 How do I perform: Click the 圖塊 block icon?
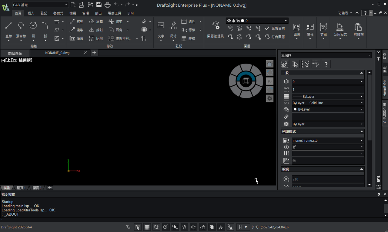pyautogui.click(x=297, y=27)
